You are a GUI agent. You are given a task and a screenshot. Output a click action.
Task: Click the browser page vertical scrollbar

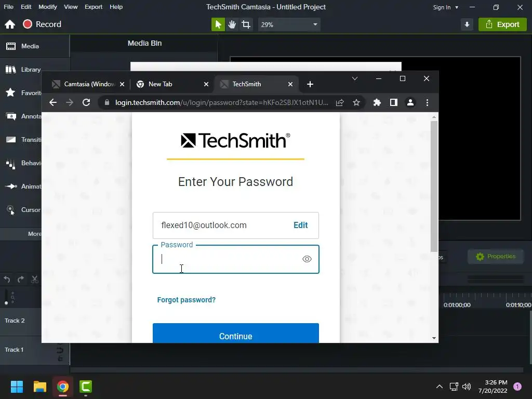434,187
